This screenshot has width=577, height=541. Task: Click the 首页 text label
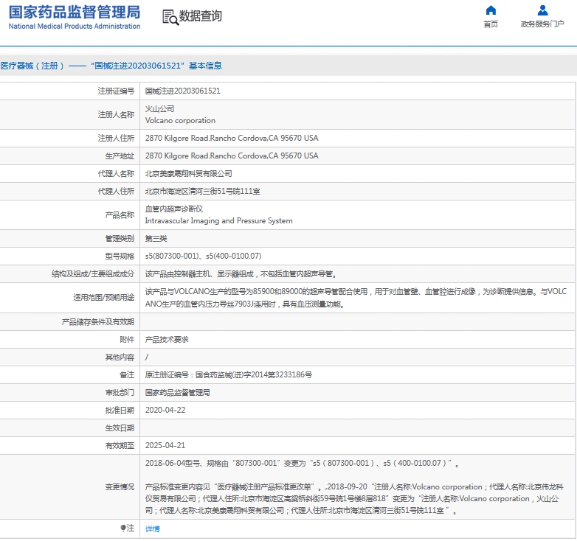click(x=491, y=24)
